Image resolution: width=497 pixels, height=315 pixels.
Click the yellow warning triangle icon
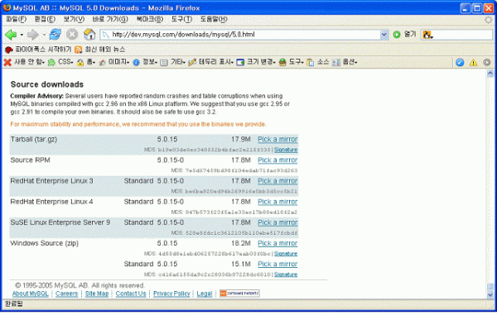coord(473,62)
